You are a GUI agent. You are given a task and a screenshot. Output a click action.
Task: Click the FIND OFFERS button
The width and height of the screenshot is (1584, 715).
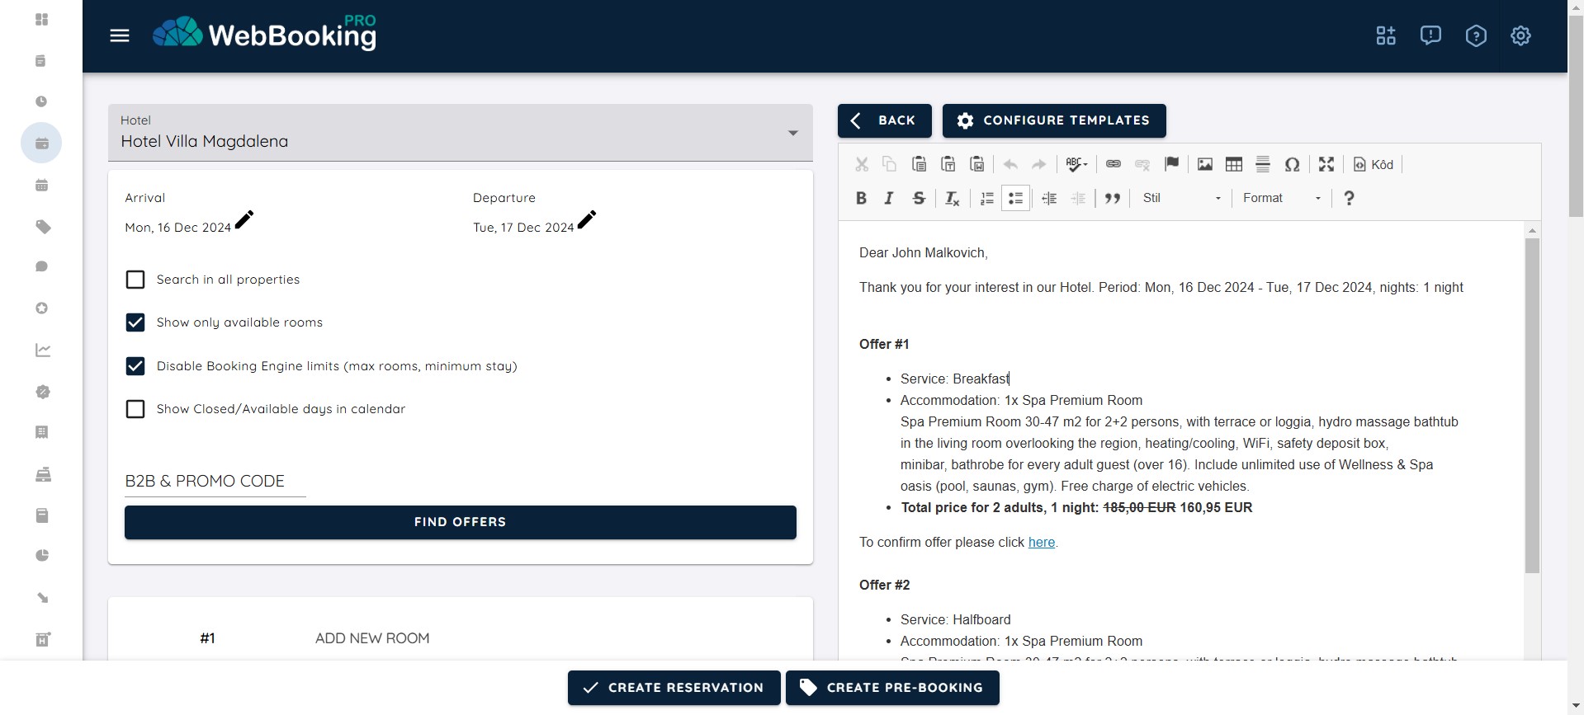460,522
